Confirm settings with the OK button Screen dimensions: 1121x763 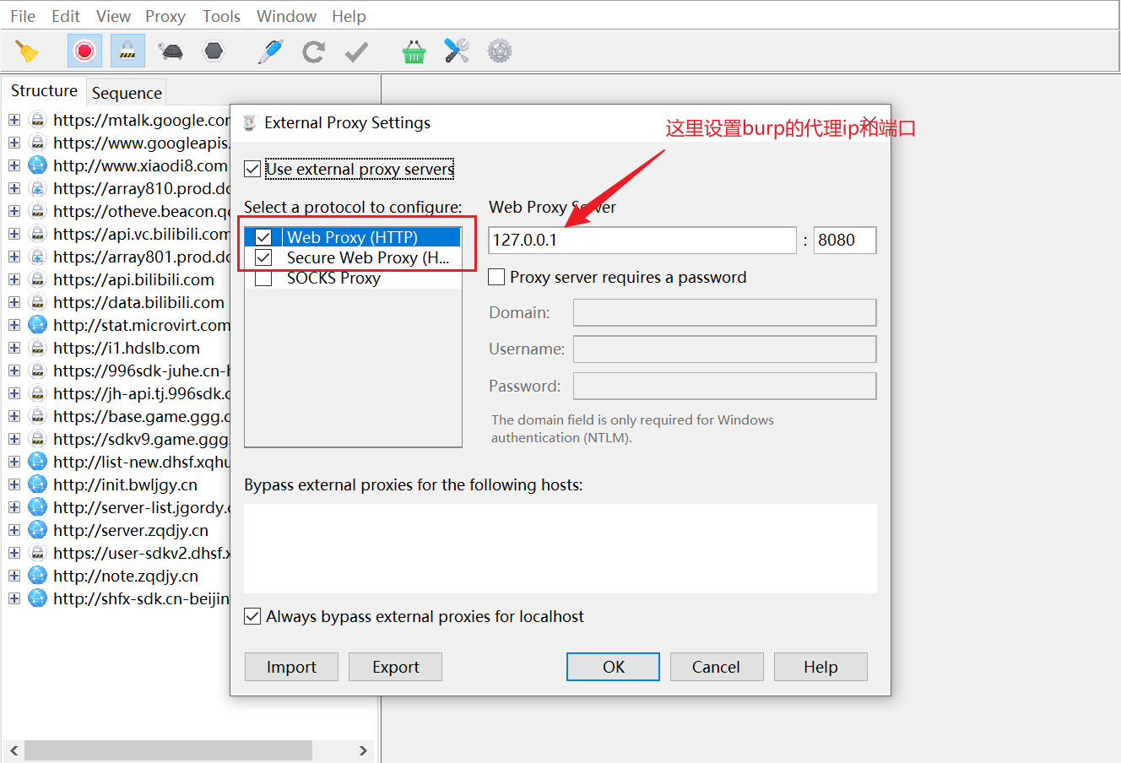614,667
